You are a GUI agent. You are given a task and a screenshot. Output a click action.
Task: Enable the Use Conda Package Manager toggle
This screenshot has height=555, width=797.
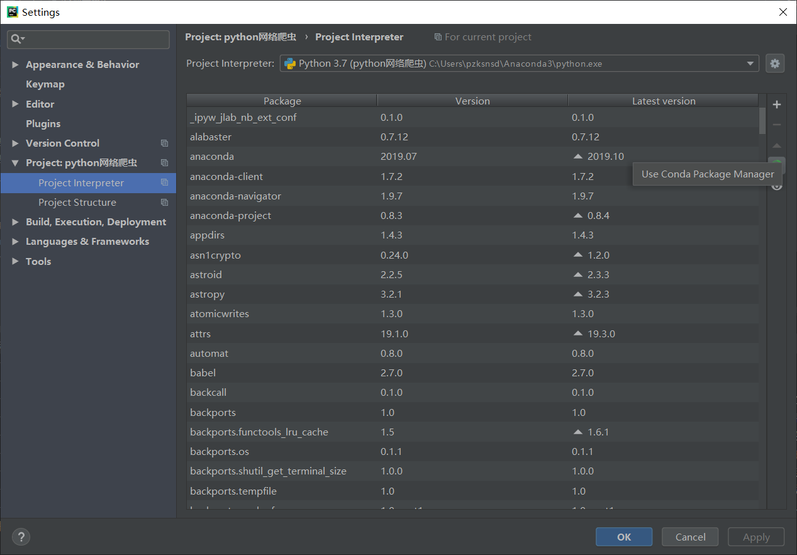point(776,165)
